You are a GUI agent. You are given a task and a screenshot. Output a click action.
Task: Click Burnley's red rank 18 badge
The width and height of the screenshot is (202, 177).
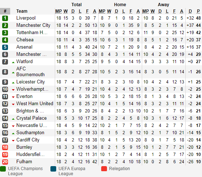(x=5, y=147)
